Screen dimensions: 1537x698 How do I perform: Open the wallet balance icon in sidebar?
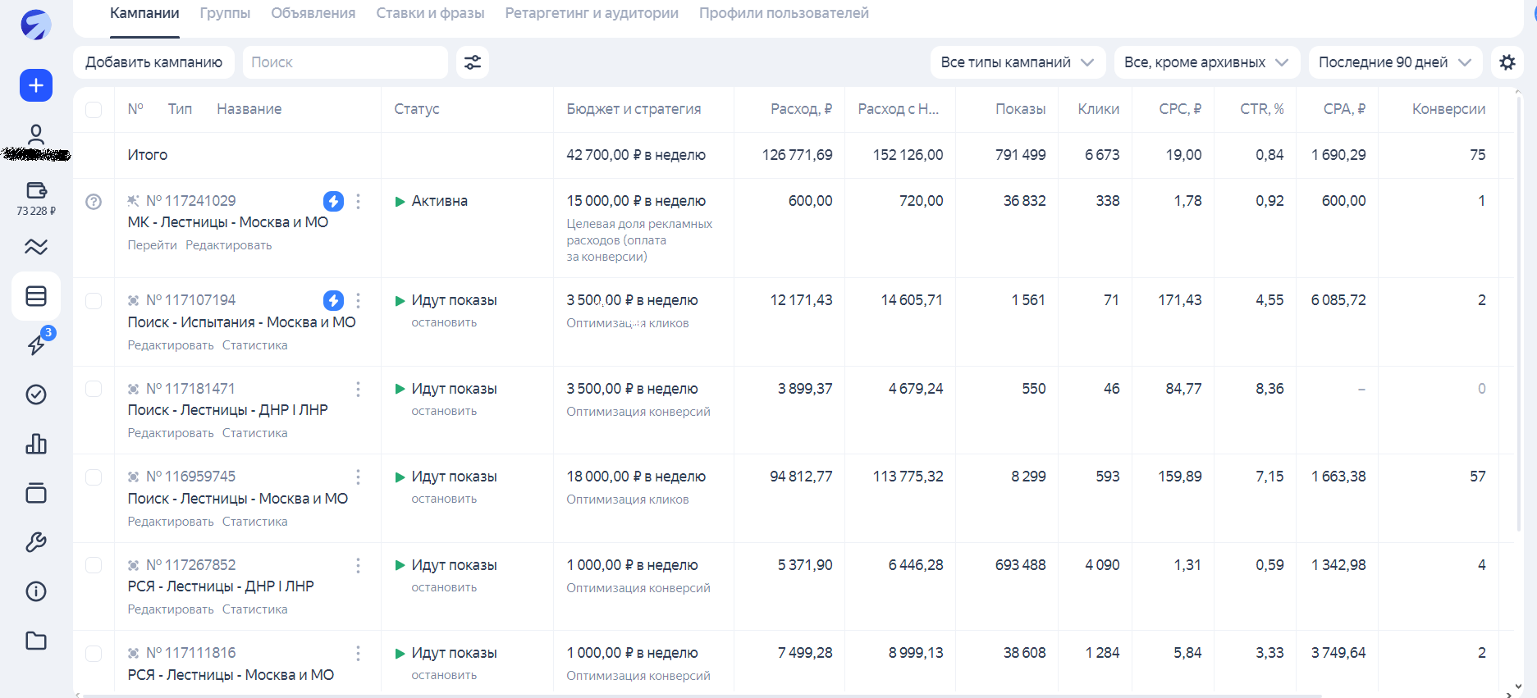(36, 190)
